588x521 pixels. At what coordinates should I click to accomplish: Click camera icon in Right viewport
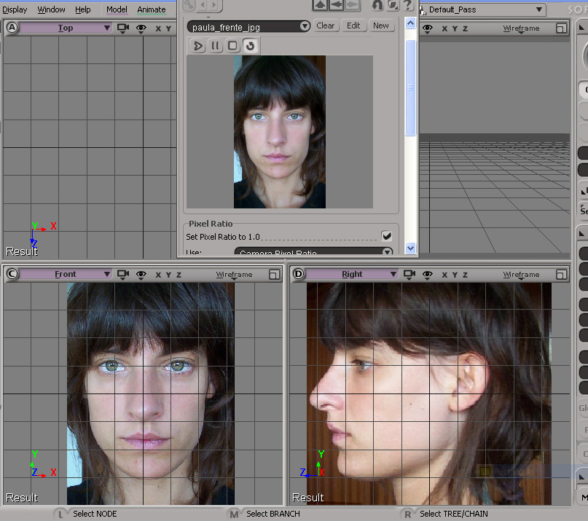click(409, 275)
